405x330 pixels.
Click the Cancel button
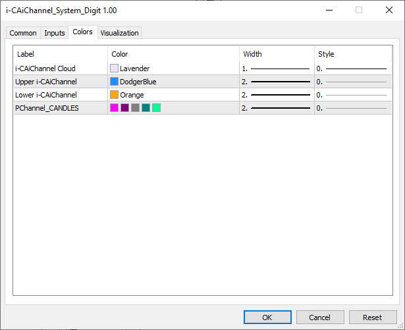click(320, 317)
